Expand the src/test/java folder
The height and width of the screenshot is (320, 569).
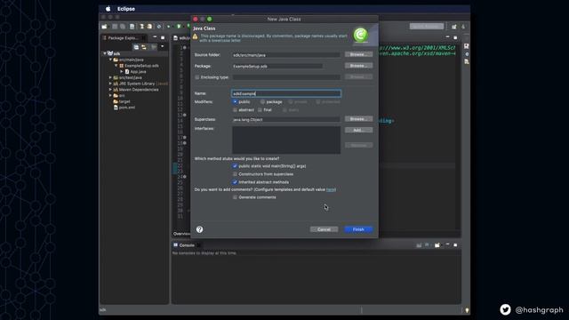[110, 77]
